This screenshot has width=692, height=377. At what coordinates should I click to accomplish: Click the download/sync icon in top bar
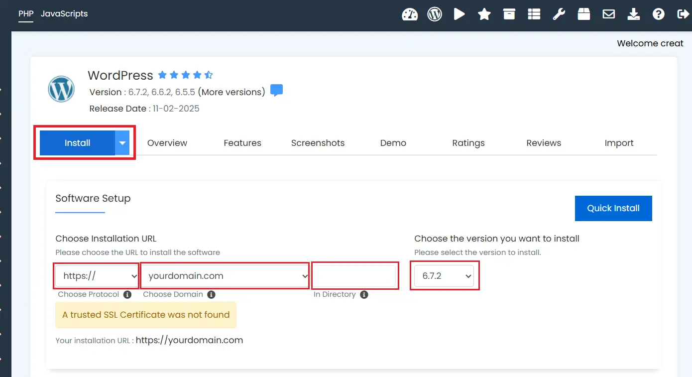point(633,14)
